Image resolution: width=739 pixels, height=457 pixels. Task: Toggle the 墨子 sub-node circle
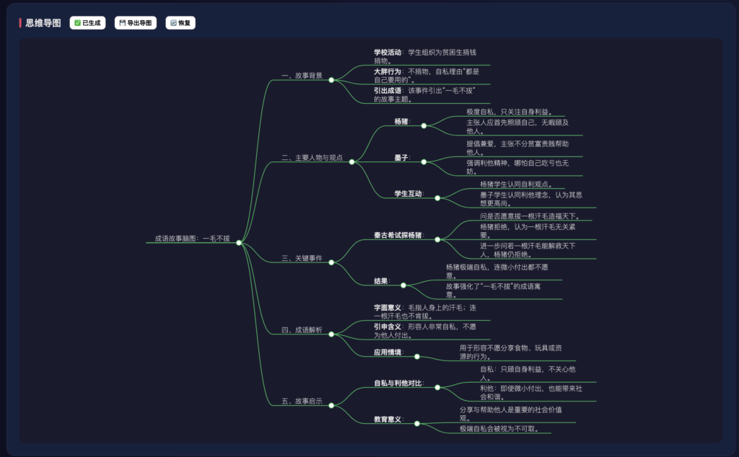point(424,162)
